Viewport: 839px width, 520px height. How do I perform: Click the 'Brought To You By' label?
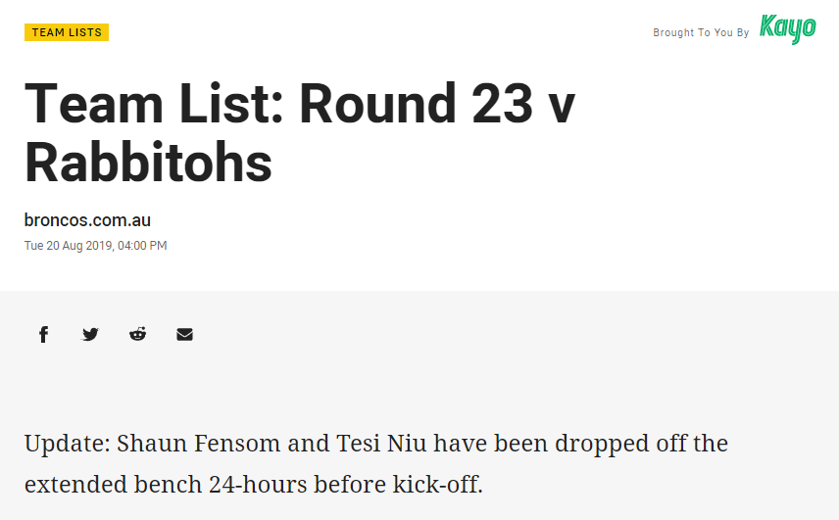click(x=701, y=32)
